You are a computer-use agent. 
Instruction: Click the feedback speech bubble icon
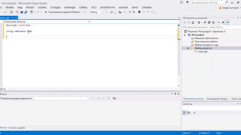(182, 3)
